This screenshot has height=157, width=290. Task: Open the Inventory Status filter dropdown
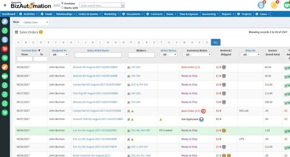coord(197,55)
